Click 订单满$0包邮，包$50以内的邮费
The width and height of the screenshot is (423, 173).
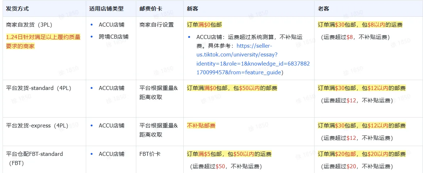point(232,88)
